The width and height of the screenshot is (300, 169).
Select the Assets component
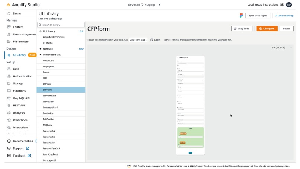(61, 72)
